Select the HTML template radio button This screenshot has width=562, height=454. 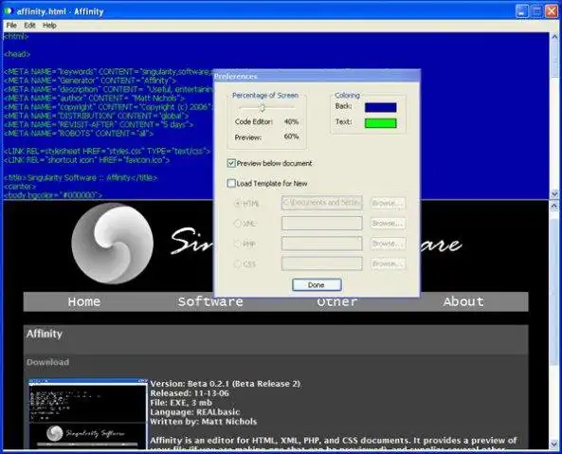[237, 203]
